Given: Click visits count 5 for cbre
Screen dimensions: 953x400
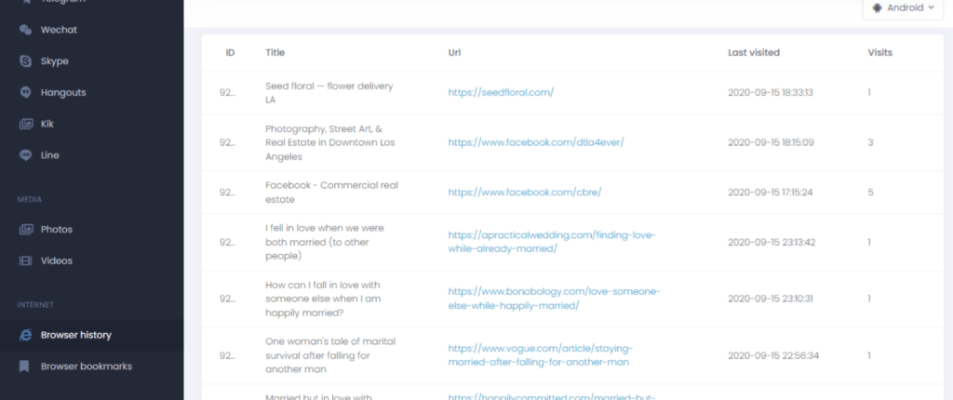Looking at the screenshot, I should click(870, 193).
